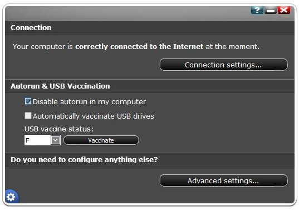
Task: Open Advanced settings
Action: coord(223,180)
